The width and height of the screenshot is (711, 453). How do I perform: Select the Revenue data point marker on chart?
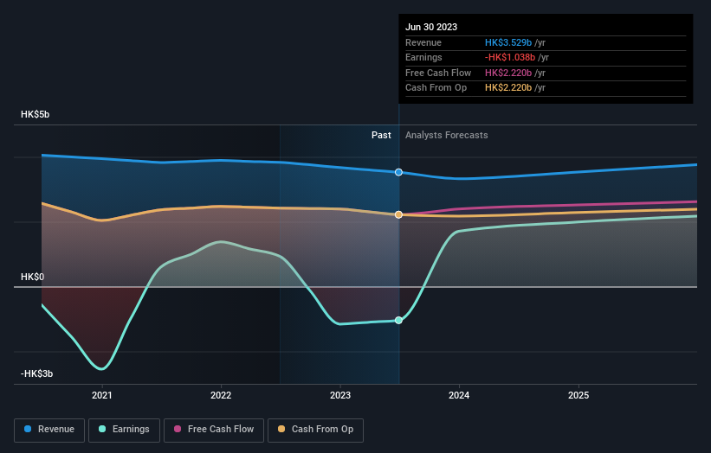click(x=398, y=172)
